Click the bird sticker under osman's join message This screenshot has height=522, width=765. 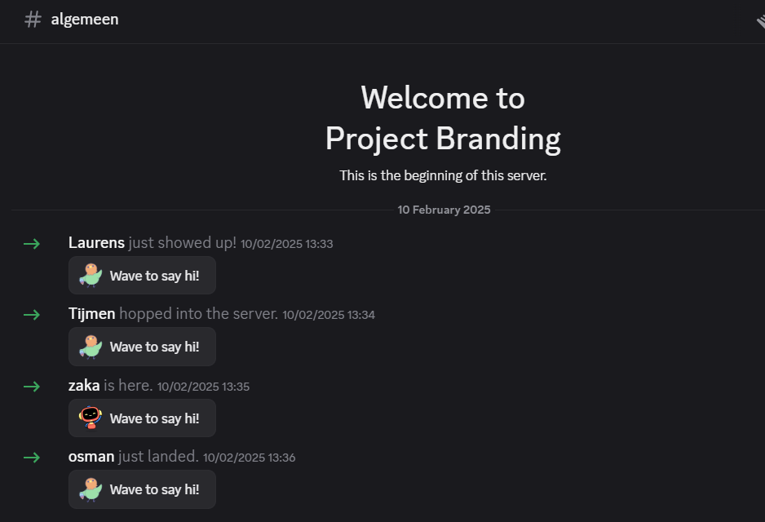pyautogui.click(x=91, y=489)
